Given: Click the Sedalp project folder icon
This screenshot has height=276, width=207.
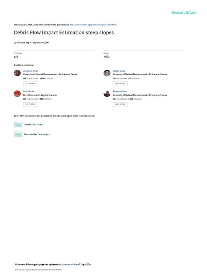Looking at the screenshot, I should click(18, 124).
